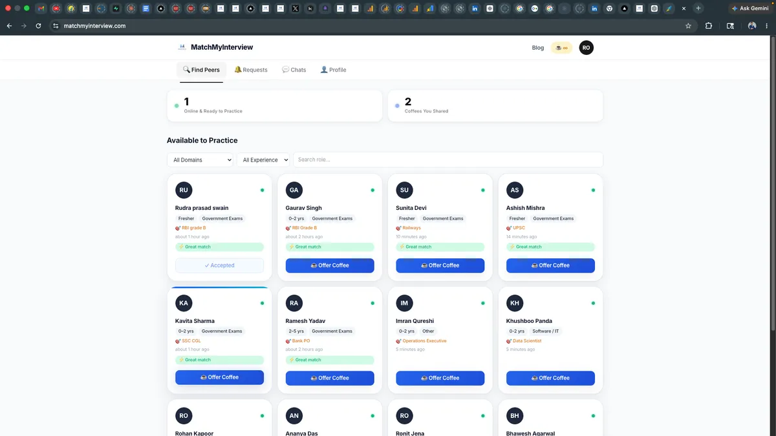
Task: Click the MatchMyInterview logo
Action: (x=215, y=47)
